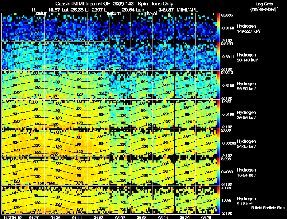Click the Hydrogen 90-149 keV label
The width and height of the screenshot is (287, 219).
coord(247,58)
